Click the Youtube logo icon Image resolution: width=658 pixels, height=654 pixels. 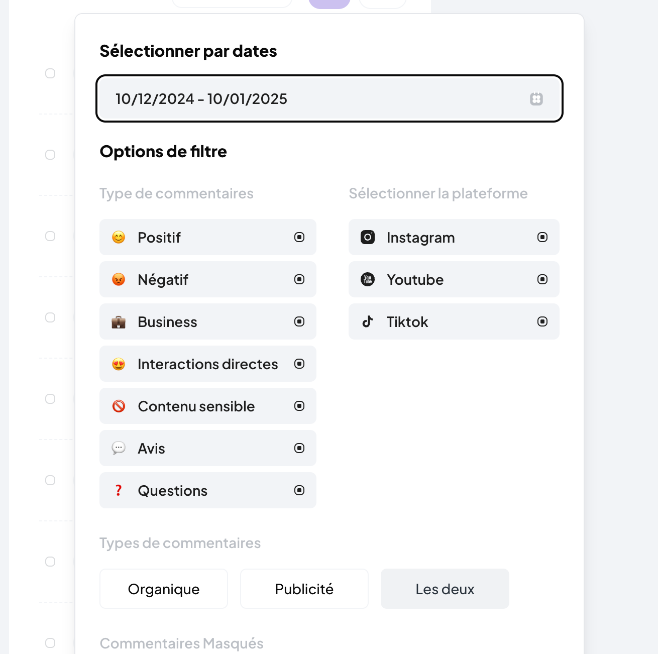[x=368, y=279]
